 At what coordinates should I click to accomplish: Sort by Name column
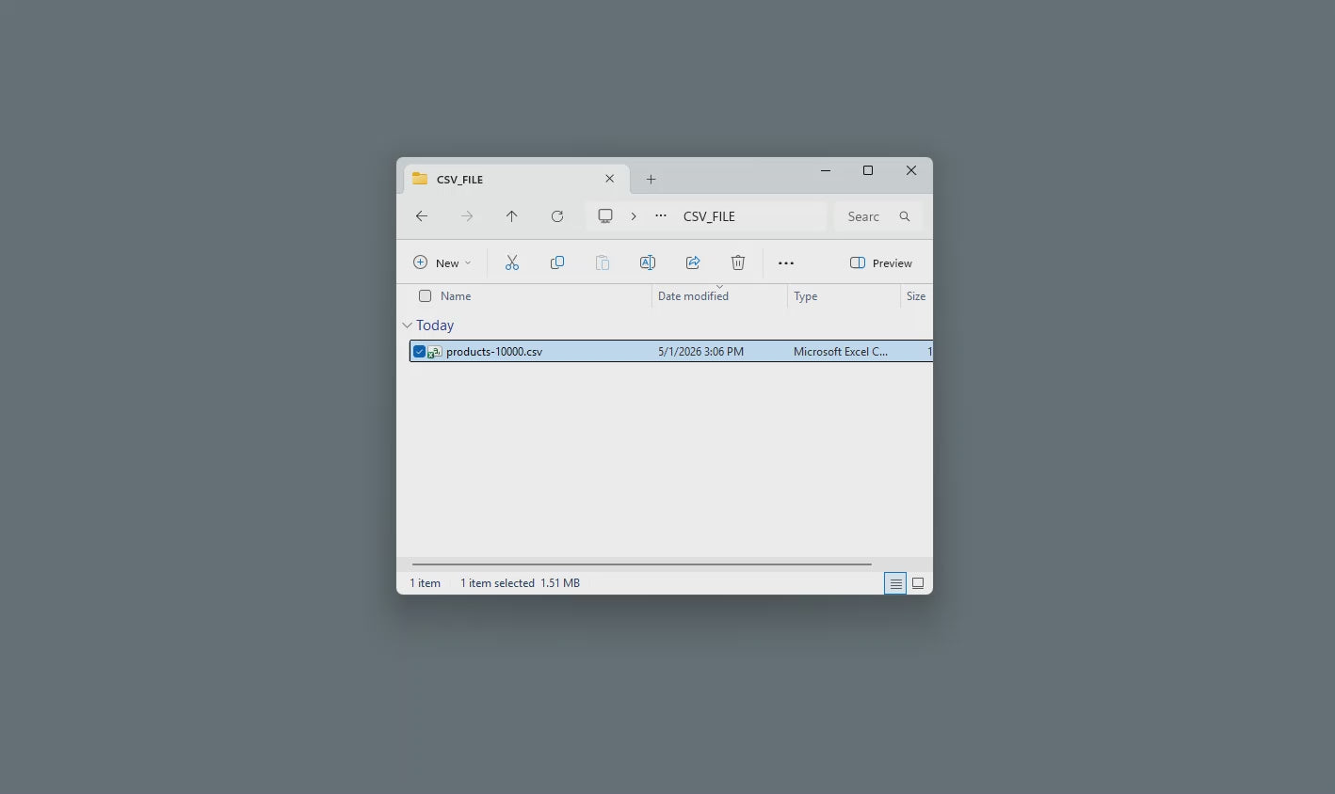click(456, 296)
